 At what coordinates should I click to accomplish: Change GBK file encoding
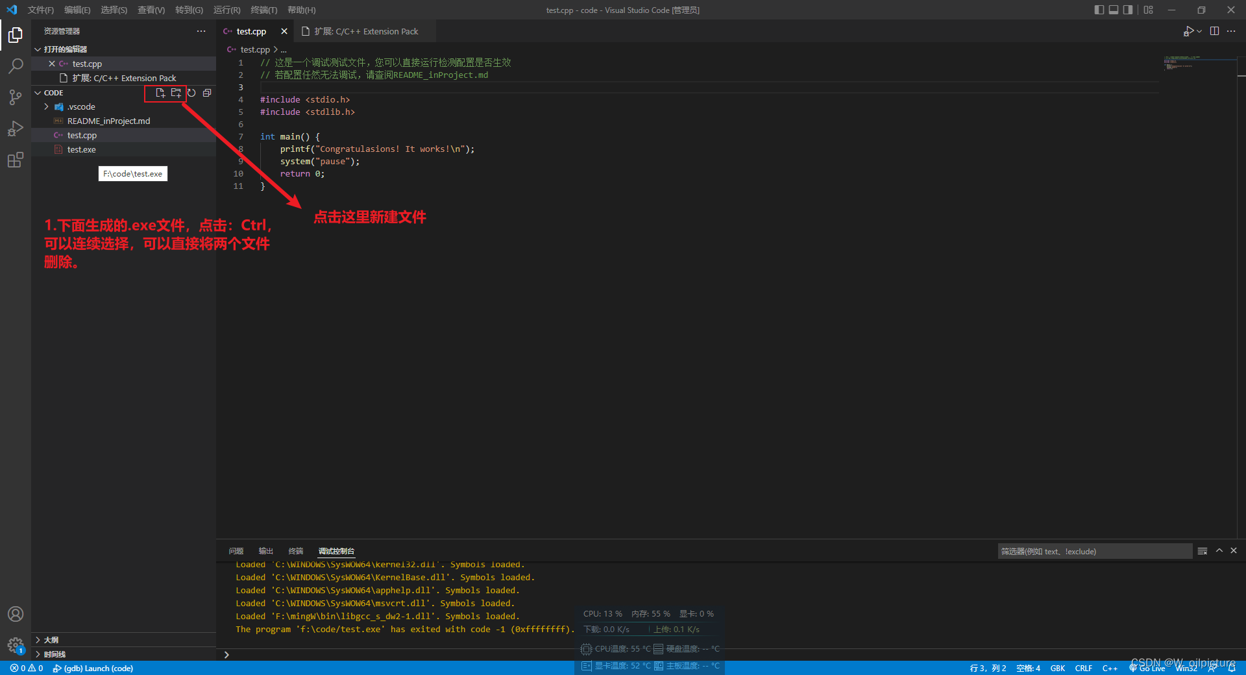point(1058,668)
